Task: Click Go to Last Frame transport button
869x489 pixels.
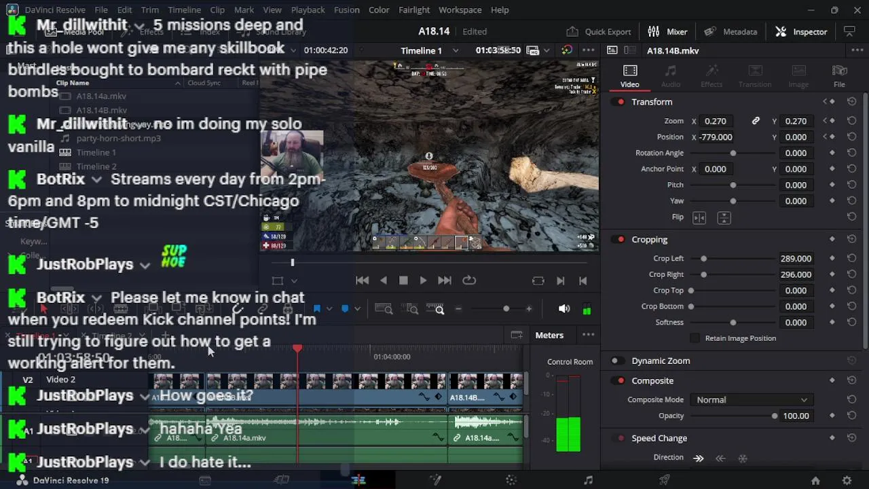Action: (x=444, y=280)
